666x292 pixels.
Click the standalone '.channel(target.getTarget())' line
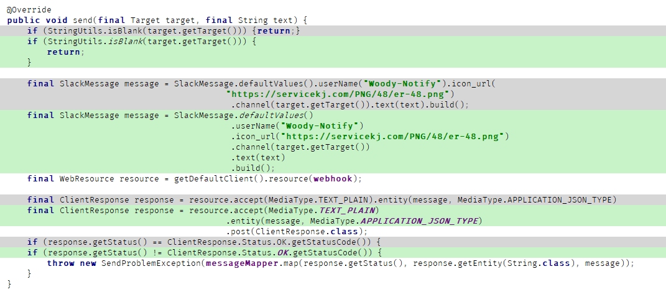[300, 147]
